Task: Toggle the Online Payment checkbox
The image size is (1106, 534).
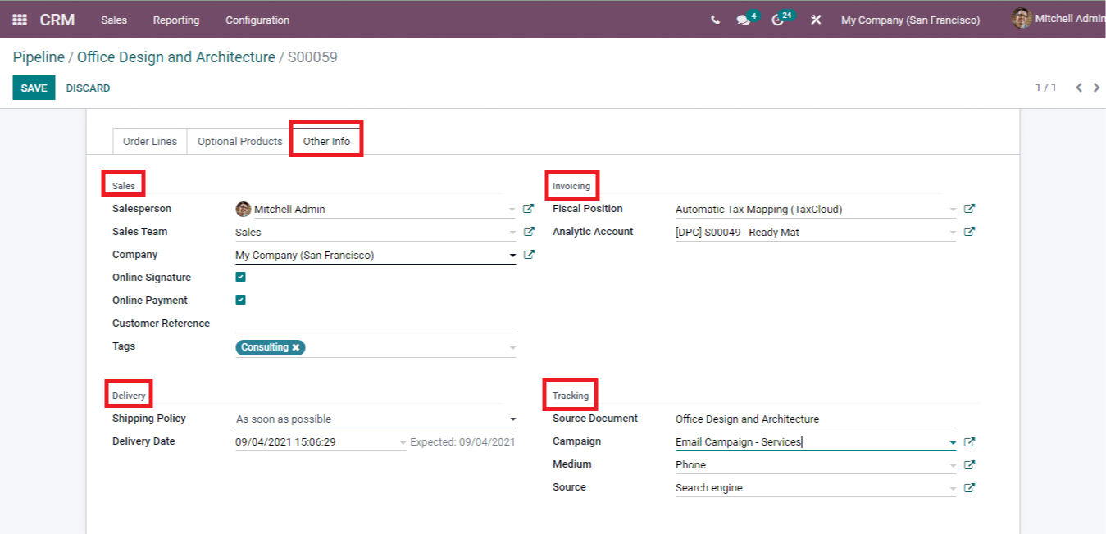Action: pos(241,300)
